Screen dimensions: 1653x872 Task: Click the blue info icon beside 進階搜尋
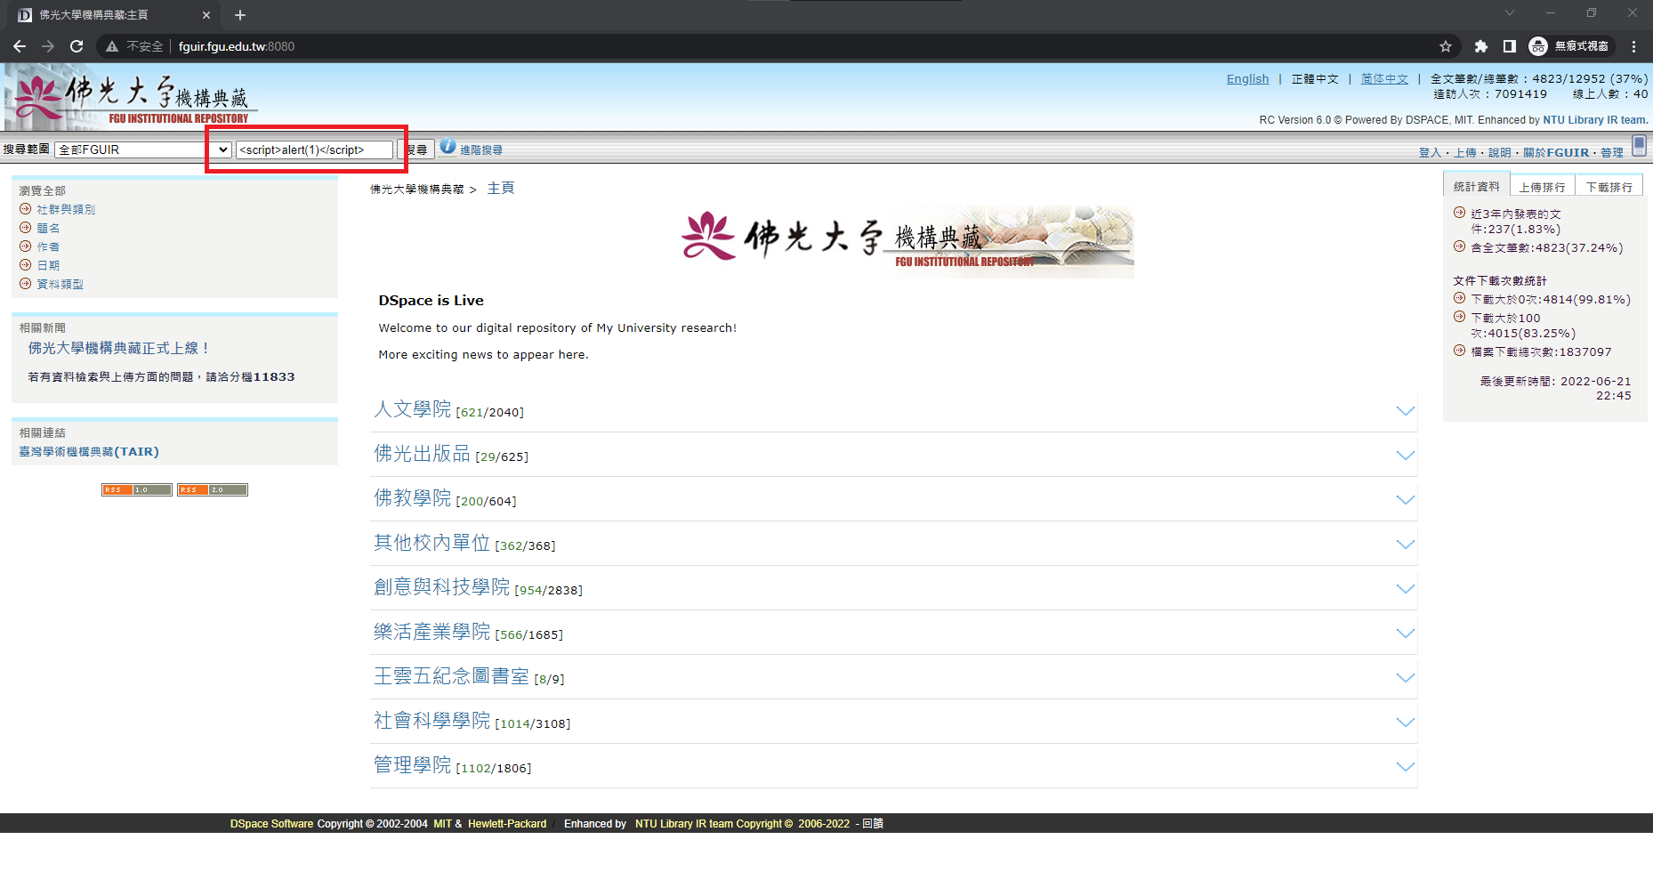click(x=448, y=147)
